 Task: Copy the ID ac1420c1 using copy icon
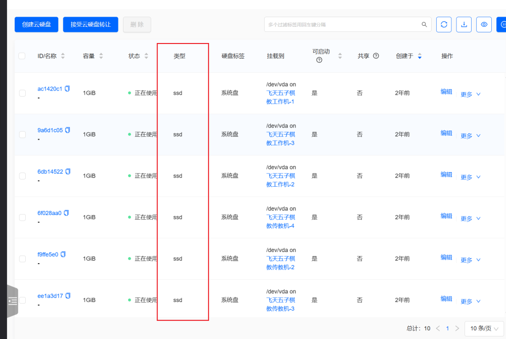pyautogui.click(x=68, y=89)
